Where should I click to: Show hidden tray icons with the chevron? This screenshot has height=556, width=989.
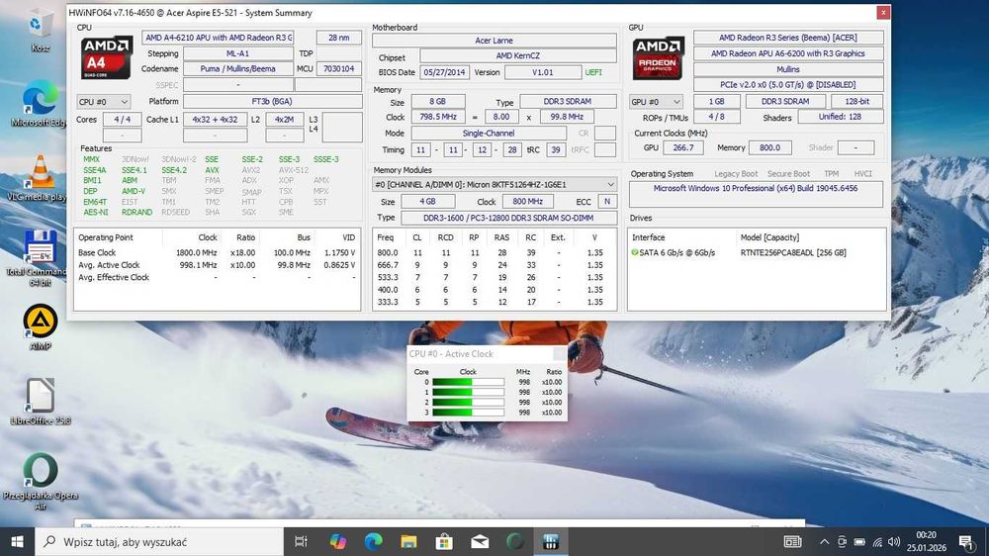(824, 541)
